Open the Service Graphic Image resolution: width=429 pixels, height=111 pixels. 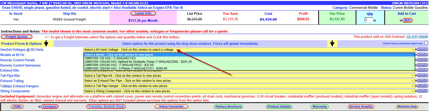(x=361, y=106)
